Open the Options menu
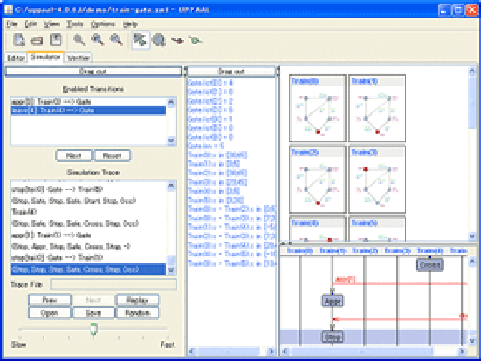 [x=103, y=24]
